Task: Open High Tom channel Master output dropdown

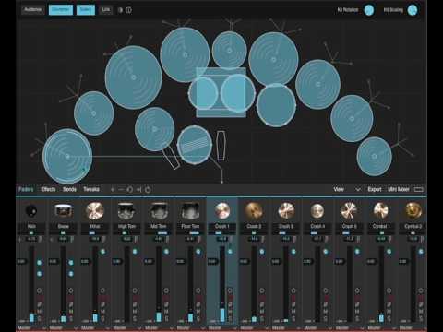Action: (x=126, y=328)
